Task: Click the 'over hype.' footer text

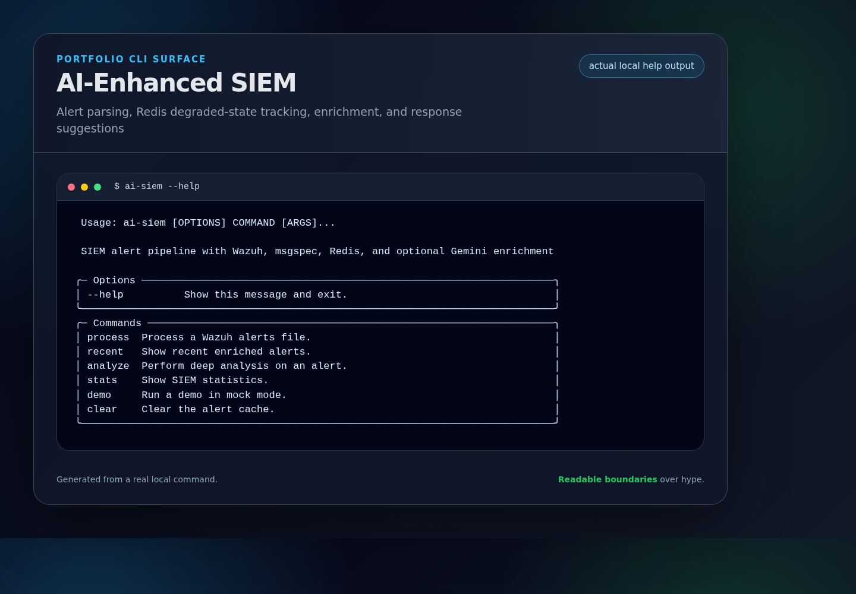Action: 682,479
